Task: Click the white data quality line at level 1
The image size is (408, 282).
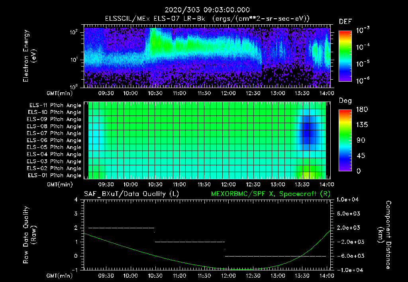Action: click(190, 242)
